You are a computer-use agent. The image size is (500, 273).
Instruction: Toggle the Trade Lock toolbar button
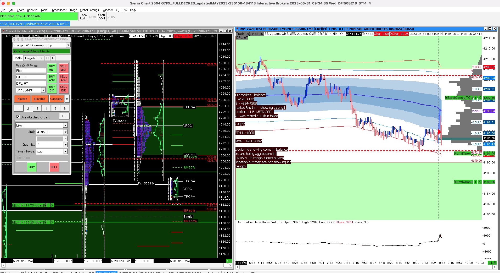[x=83, y=17]
